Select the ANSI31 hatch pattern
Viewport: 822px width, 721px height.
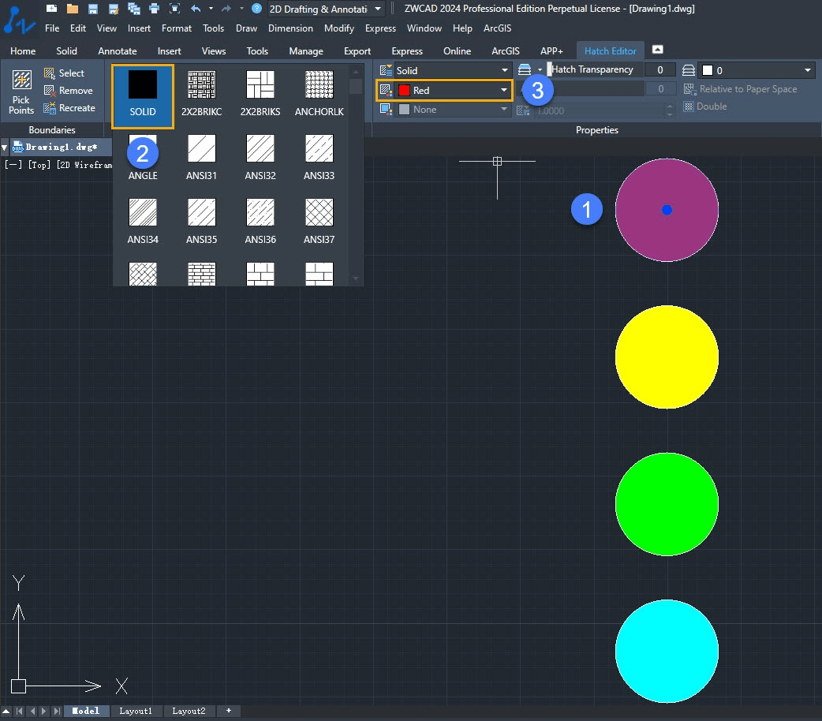[201, 157]
